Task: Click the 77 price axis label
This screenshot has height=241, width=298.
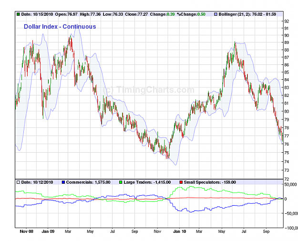Action: tap(287, 136)
